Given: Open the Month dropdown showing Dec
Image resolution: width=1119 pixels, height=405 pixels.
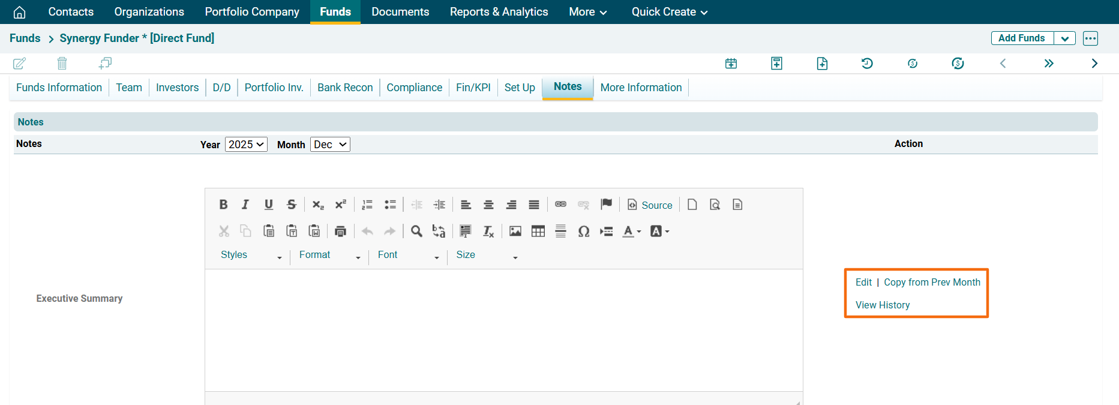Looking at the screenshot, I should coord(330,145).
